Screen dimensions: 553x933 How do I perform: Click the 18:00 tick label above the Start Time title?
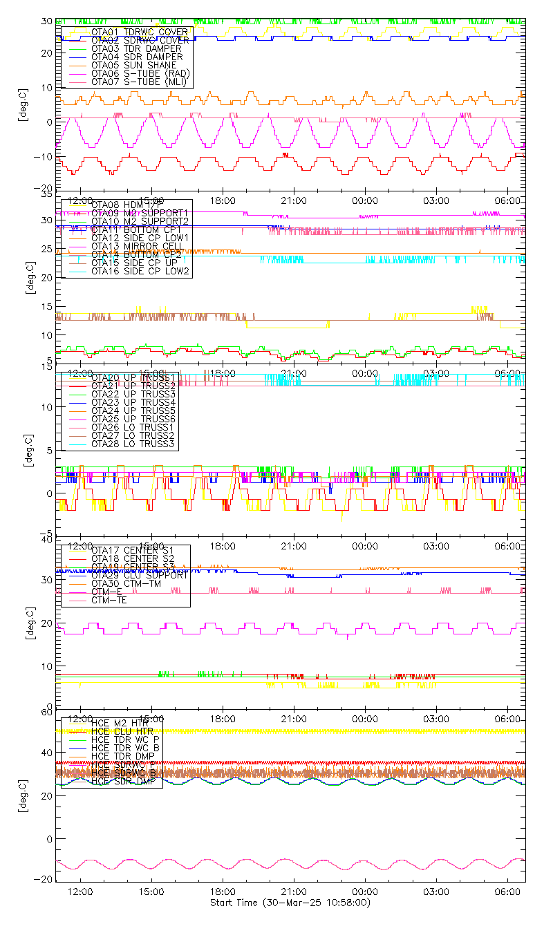223,892
